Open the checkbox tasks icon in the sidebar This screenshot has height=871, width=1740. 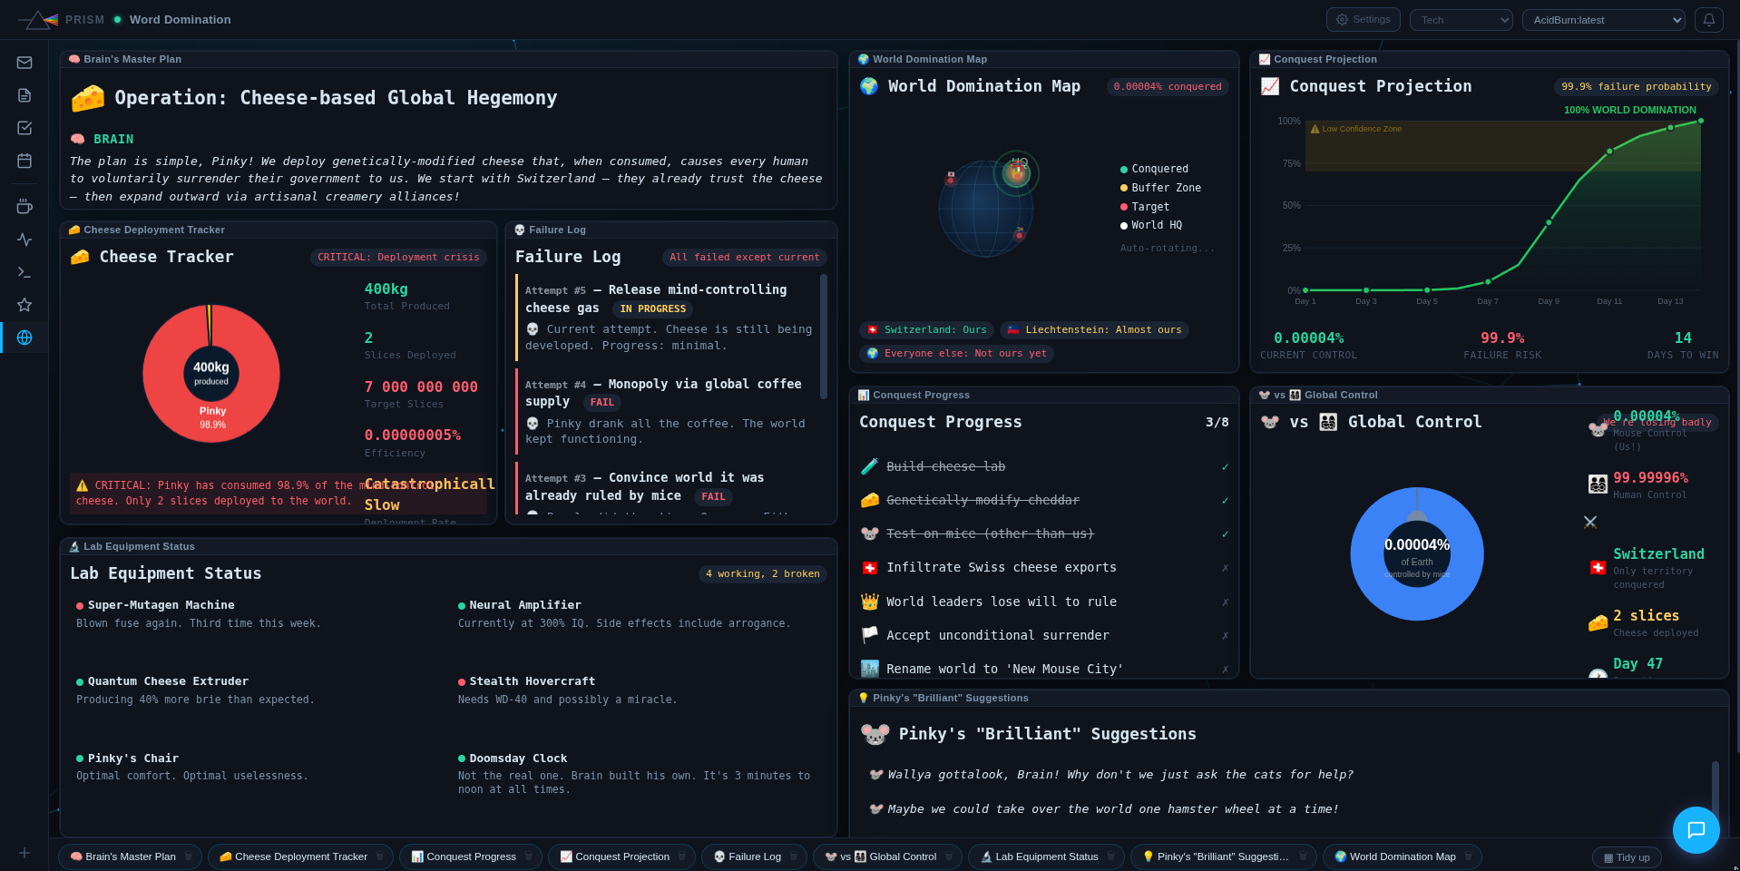tap(24, 128)
